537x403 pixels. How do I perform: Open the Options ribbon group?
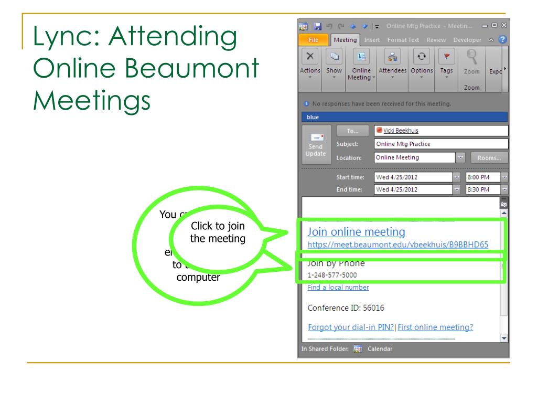click(x=422, y=63)
